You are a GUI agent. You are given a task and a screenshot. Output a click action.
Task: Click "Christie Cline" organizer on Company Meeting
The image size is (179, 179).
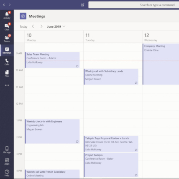click(151, 50)
